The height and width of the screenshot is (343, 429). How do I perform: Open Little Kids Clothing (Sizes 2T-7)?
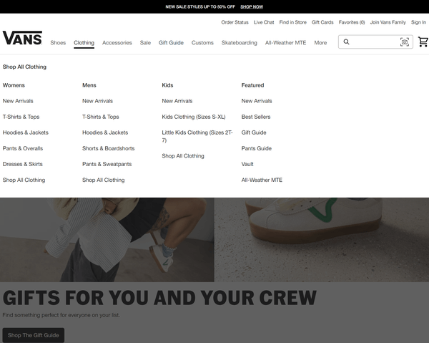tap(197, 136)
